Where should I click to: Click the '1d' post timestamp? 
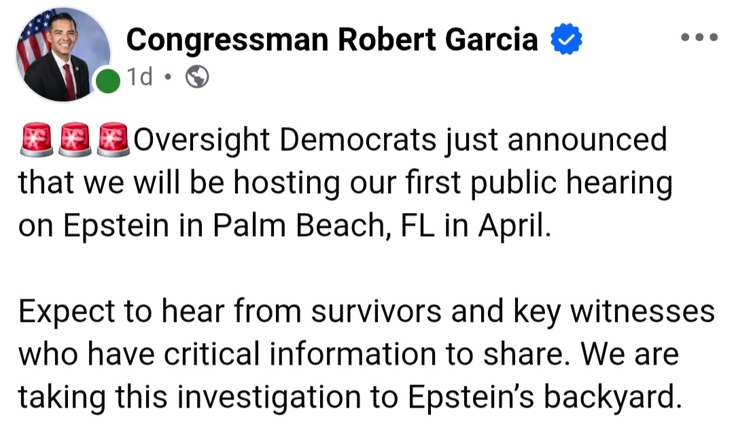click(x=140, y=78)
